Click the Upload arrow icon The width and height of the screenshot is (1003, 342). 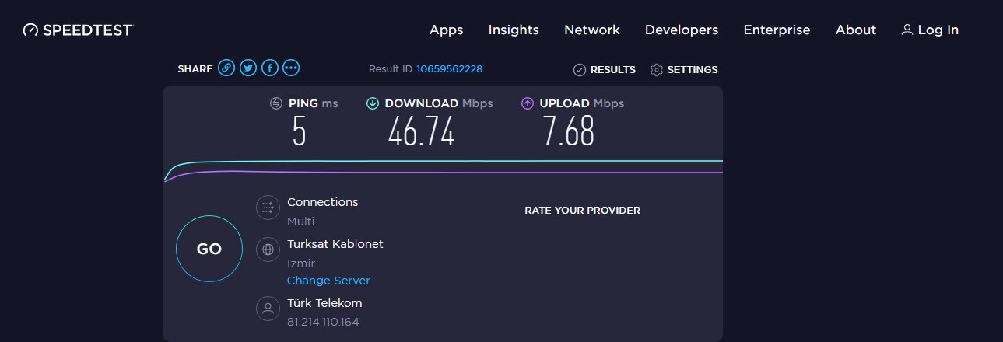pos(527,103)
